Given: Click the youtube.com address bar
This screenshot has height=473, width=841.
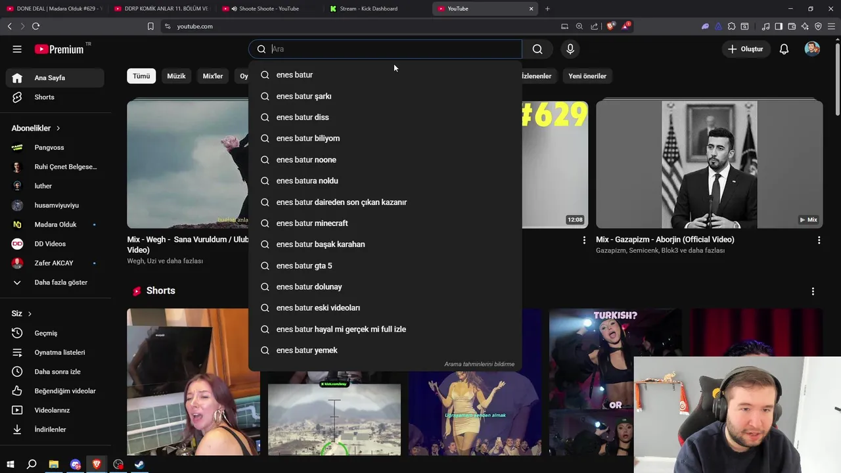Looking at the screenshot, I should tap(361, 26).
